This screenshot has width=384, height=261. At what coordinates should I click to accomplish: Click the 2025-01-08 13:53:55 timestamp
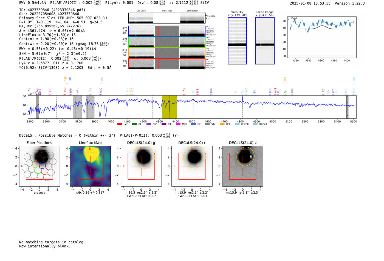click(310, 3)
